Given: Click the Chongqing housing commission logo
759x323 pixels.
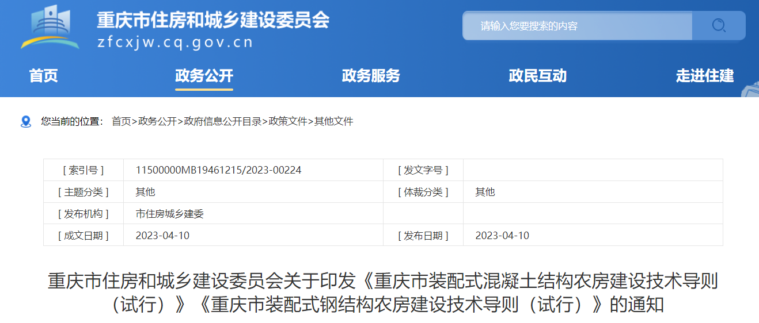Looking at the screenshot, I should point(50,27).
